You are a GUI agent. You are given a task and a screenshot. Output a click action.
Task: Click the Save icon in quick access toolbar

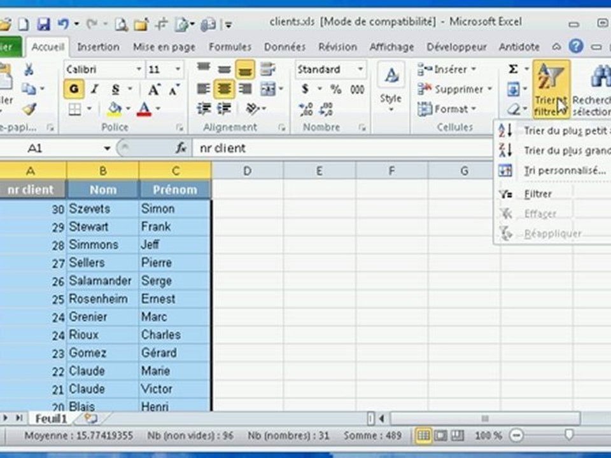pyautogui.click(x=44, y=25)
